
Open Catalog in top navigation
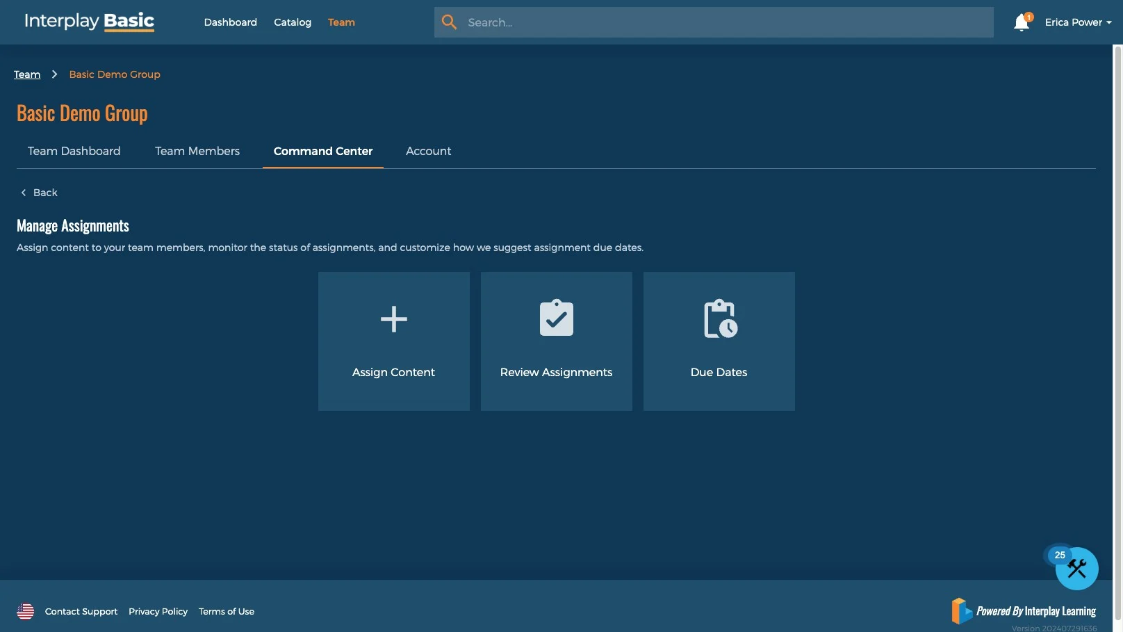coord(293,22)
